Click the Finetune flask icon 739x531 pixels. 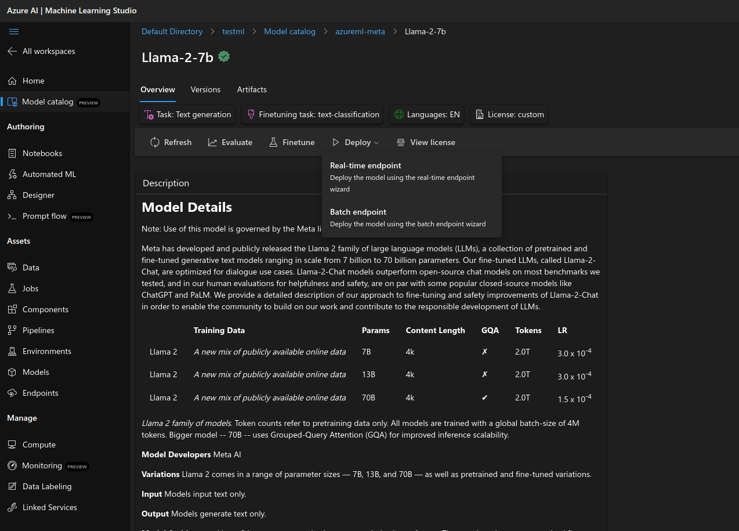coord(273,142)
